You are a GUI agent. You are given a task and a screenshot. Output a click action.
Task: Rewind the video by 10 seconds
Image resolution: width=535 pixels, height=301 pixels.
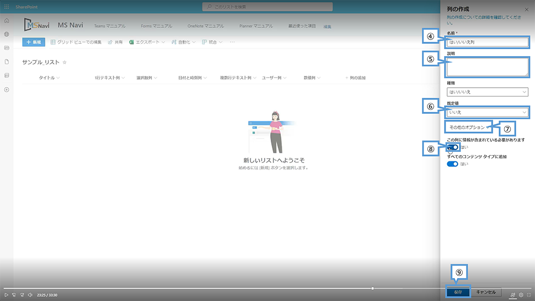pyautogui.click(x=14, y=295)
